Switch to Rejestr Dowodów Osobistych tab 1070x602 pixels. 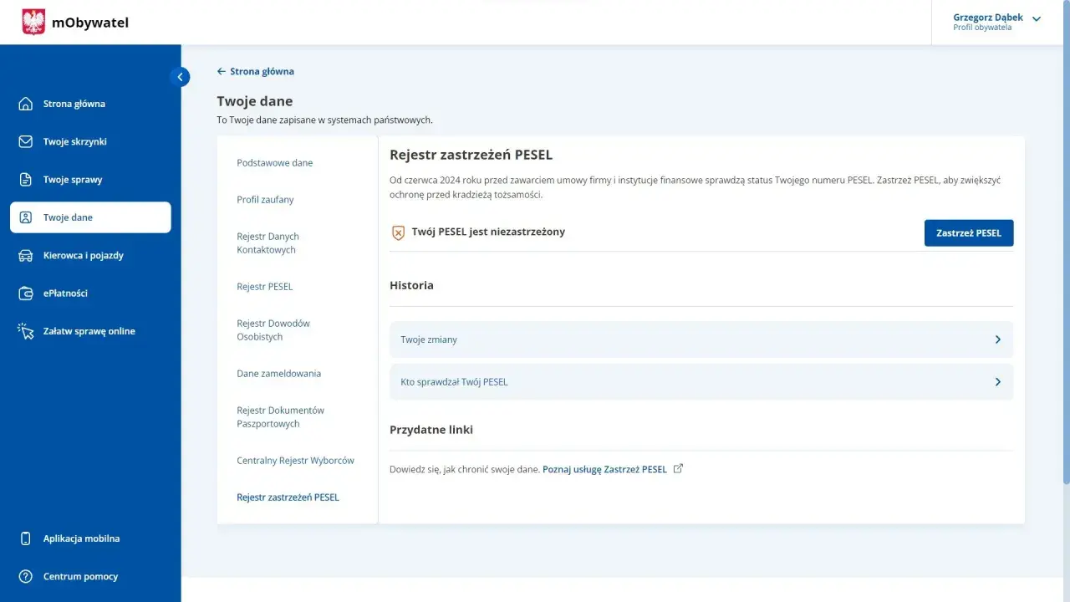point(273,330)
